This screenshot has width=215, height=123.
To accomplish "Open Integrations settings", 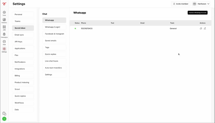I will pos(23,69).
